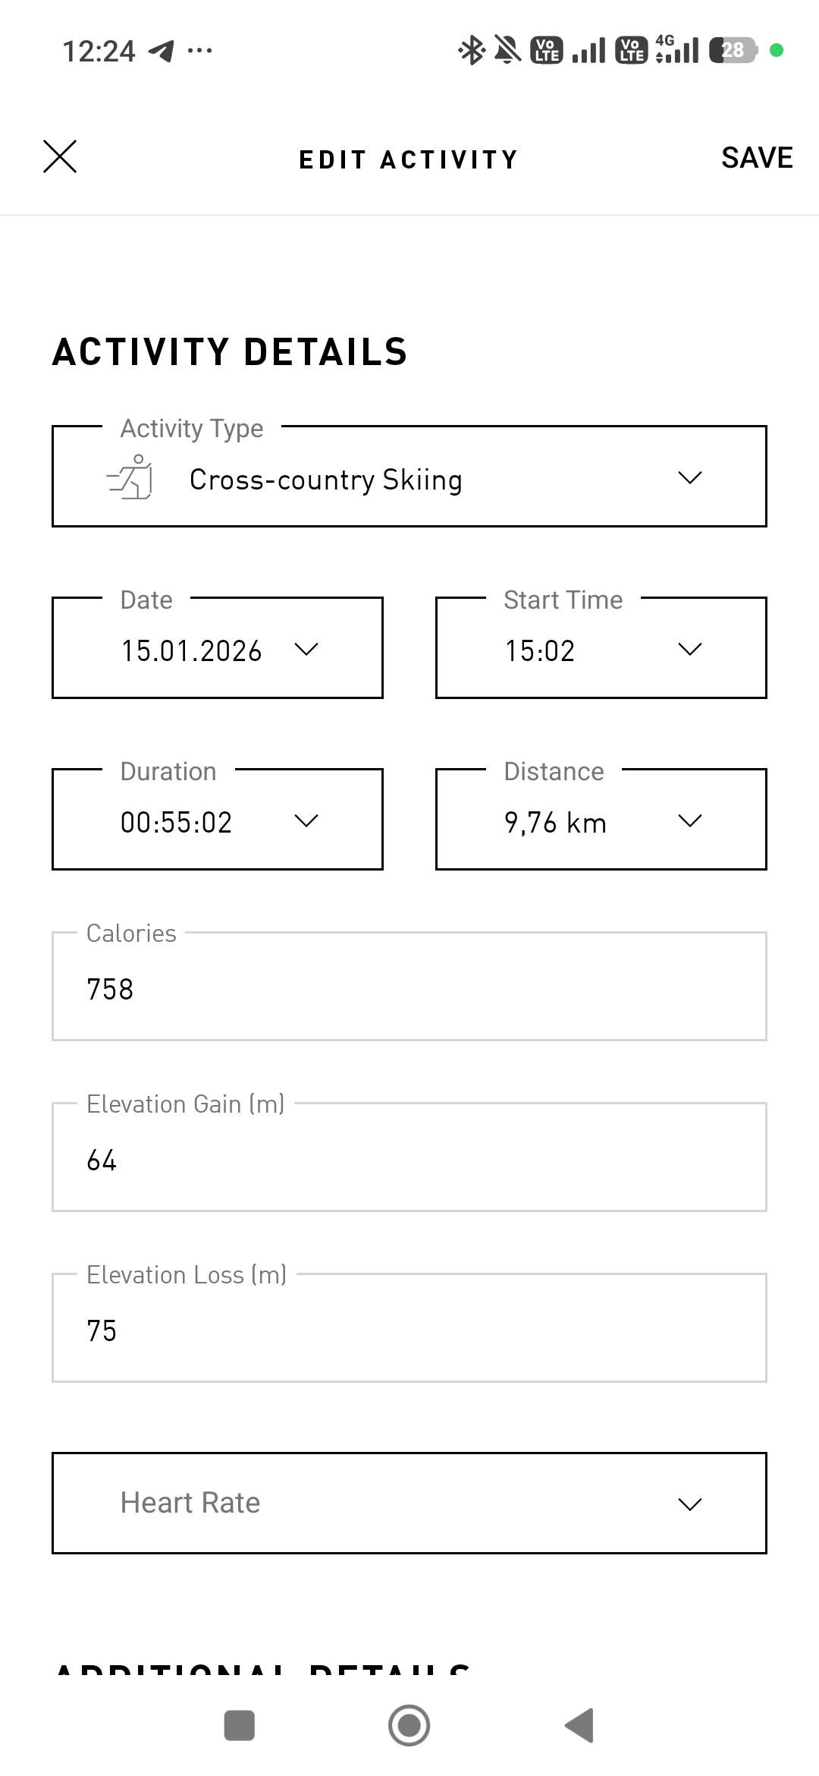Tap the cross-country skiing icon
Viewport: 819px width, 1776px height.
coord(130,477)
